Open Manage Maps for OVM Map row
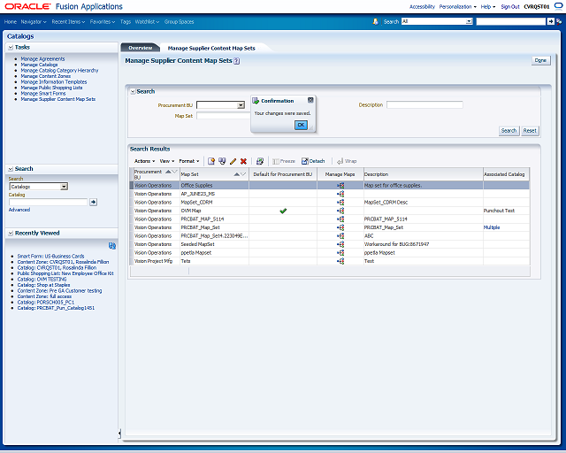Image resolution: width=566 pixels, height=453 pixels. (340, 211)
